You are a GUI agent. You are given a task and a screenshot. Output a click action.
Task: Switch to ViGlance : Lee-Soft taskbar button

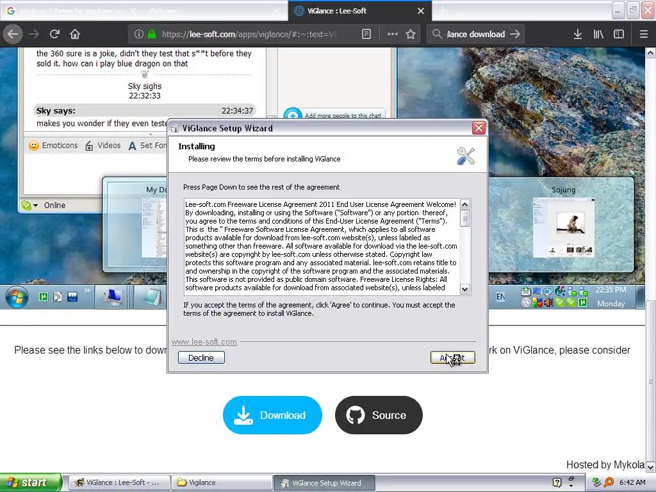pyautogui.click(x=119, y=483)
